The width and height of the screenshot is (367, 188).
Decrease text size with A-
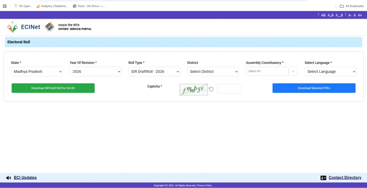tap(350, 15)
